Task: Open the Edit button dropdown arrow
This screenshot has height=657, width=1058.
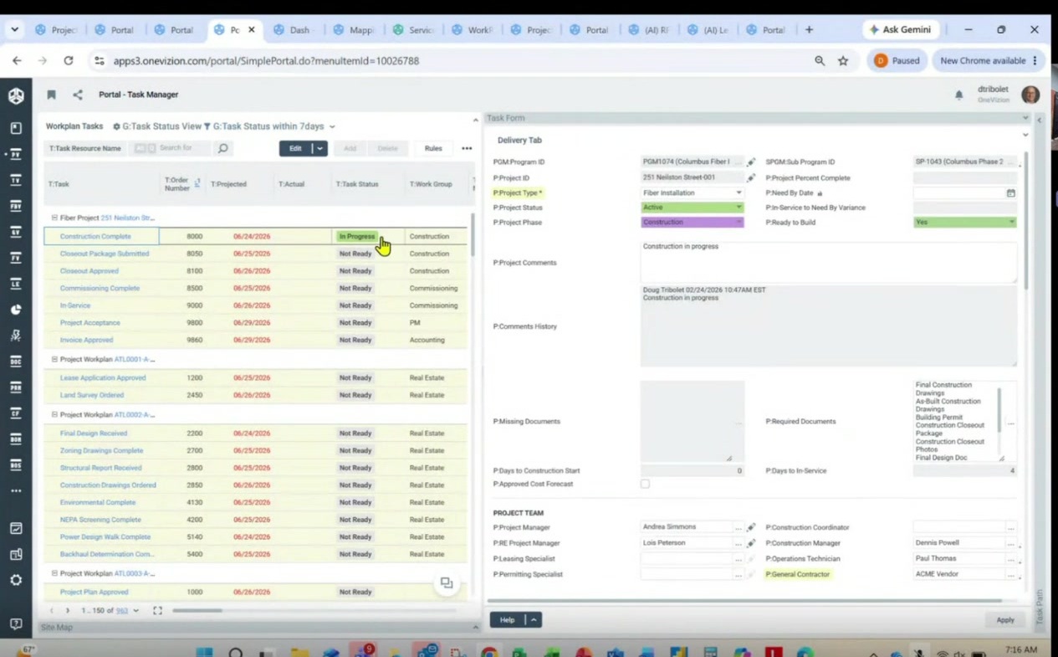Action: [x=319, y=148]
